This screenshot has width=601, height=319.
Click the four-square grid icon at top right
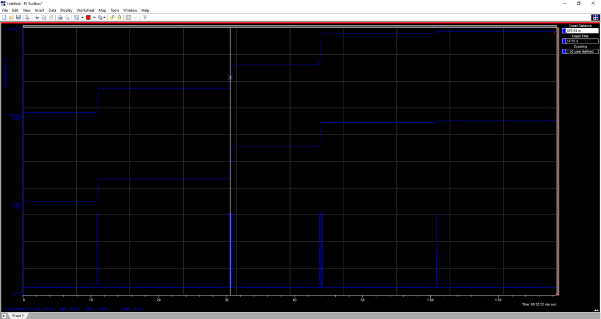[x=595, y=17]
